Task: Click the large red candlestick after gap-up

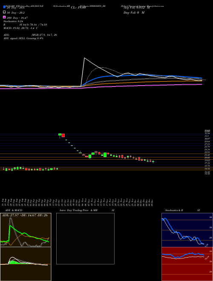Action: click(x=63, y=135)
